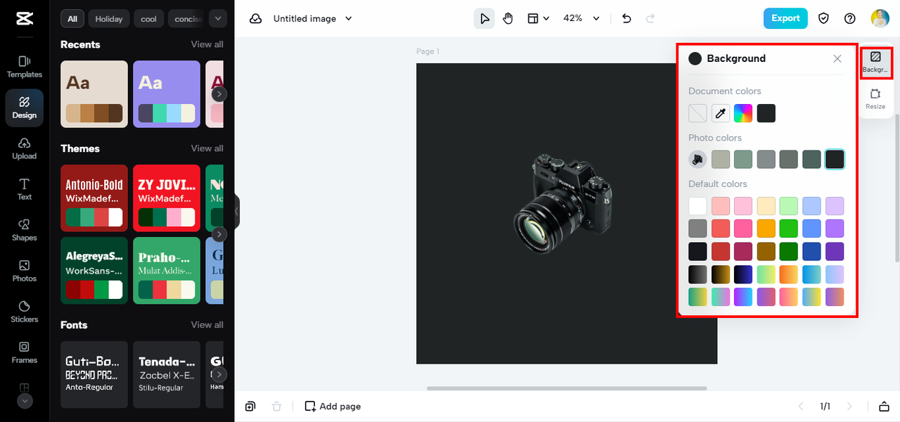Apply the Antonio-Bold theme
The height and width of the screenshot is (422, 900).
pyautogui.click(x=94, y=198)
